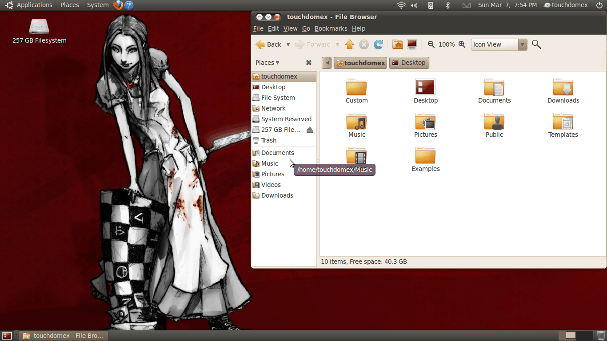607x341 pixels.
Task: Click the Zoom in magnifier
Action: coord(462,44)
